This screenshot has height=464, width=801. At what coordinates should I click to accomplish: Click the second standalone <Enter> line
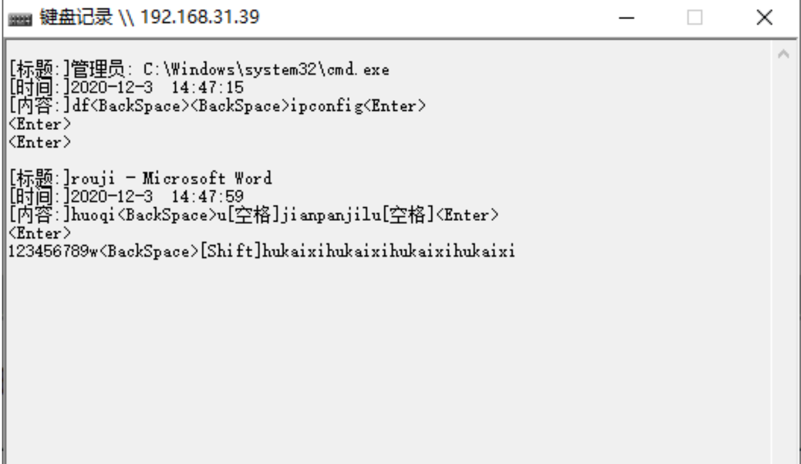[x=39, y=142]
